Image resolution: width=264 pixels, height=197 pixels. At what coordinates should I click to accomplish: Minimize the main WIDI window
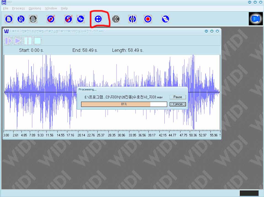(250, 2)
